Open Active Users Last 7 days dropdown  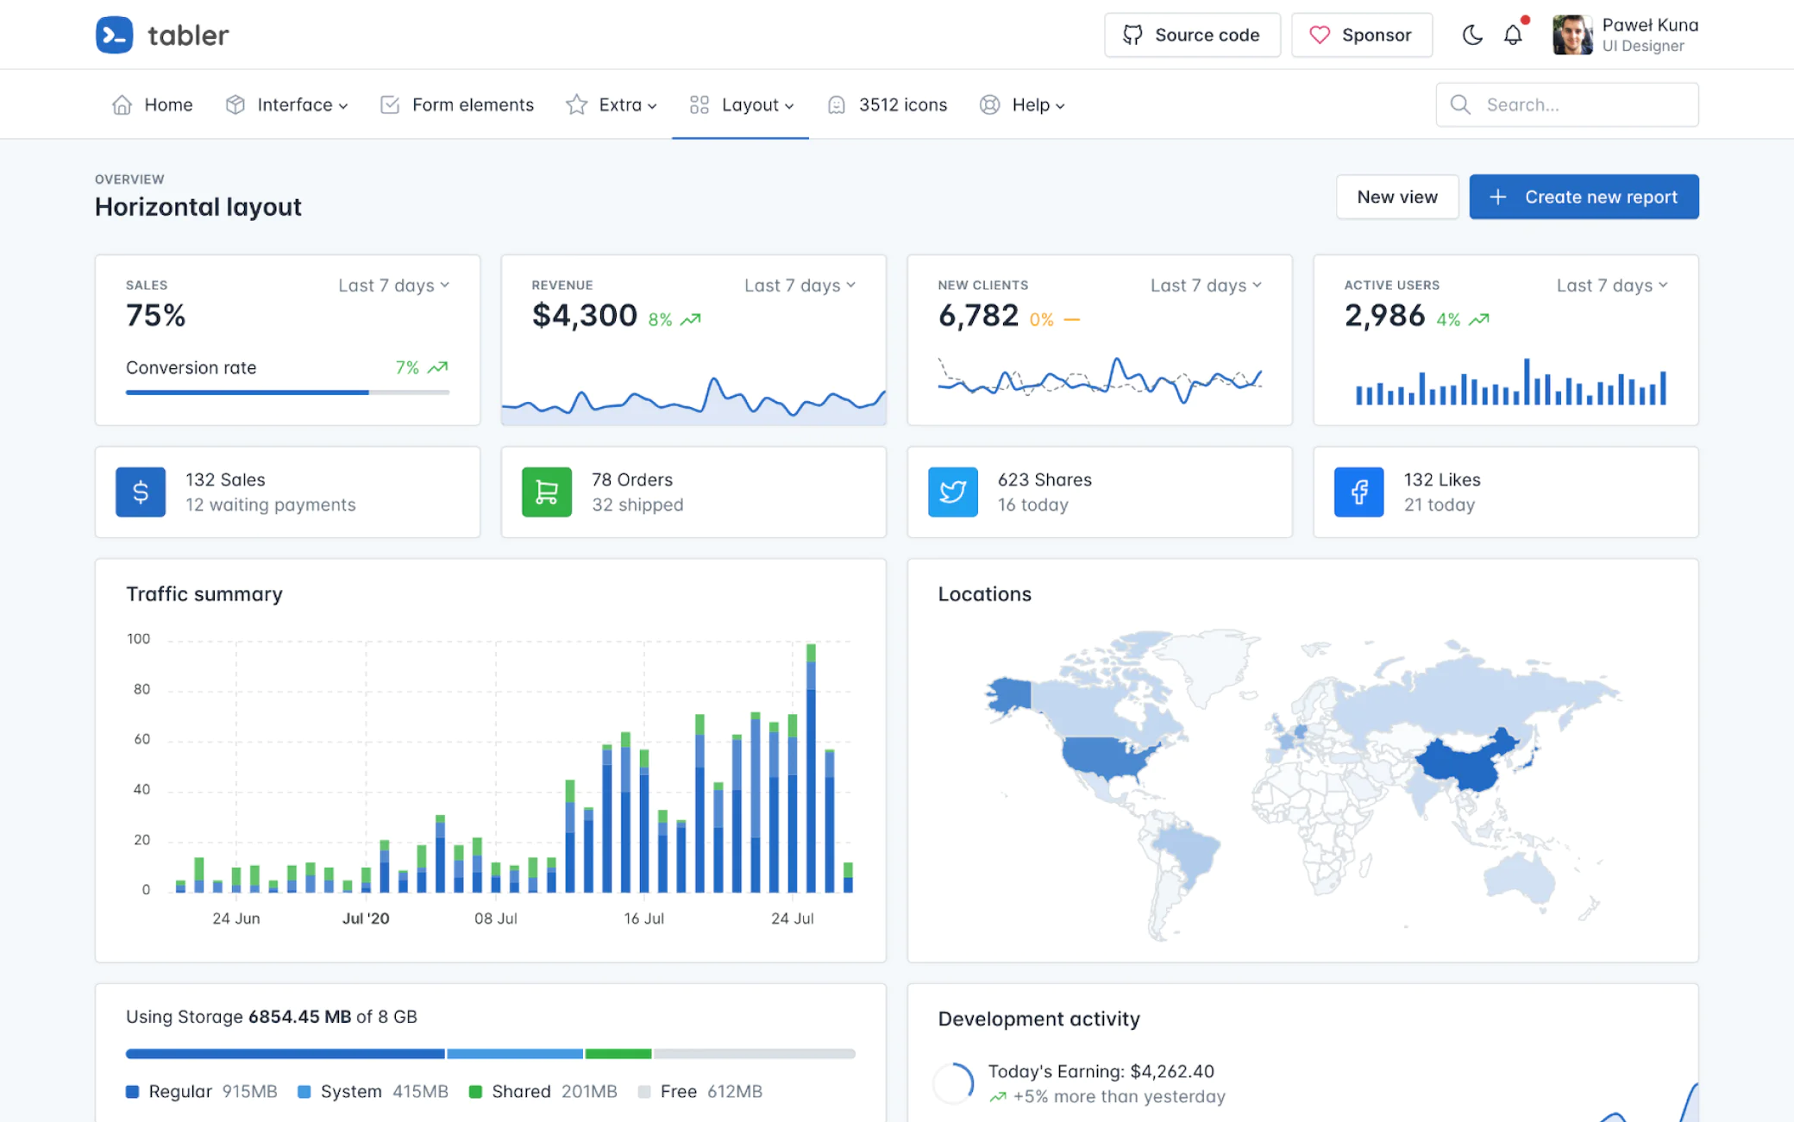[x=1613, y=285]
